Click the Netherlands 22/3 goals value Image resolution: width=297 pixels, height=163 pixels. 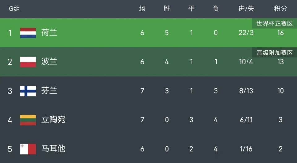(246, 33)
